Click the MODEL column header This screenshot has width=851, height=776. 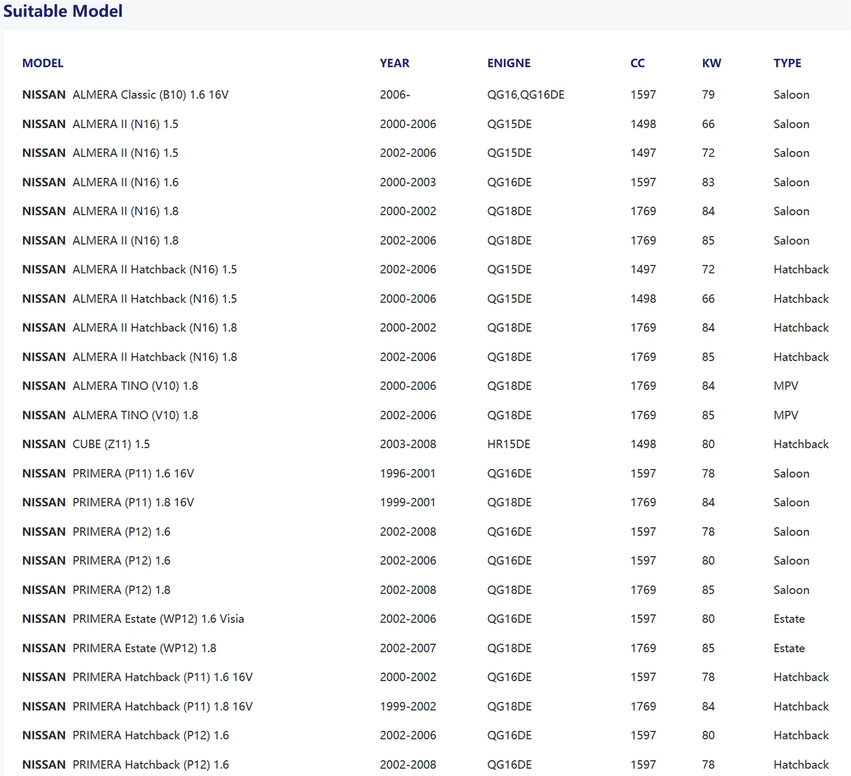click(43, 63)
